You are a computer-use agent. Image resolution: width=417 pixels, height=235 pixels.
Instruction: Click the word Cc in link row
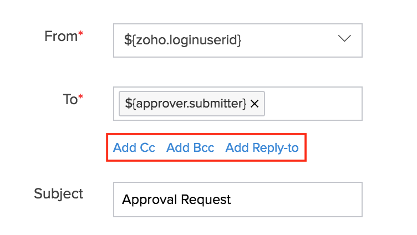tap(148, 147)
